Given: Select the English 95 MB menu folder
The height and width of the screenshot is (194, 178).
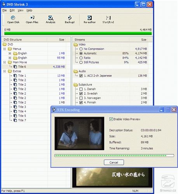Looking at the screenshot, I should coord(15,58).
